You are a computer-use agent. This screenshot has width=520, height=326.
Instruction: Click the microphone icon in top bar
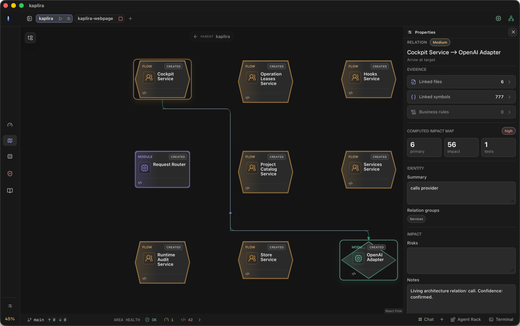[8, 19]
